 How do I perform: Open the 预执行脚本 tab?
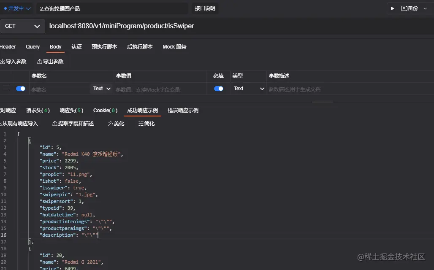(104, 47)
